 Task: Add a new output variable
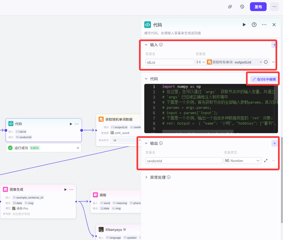pos(274,143)
